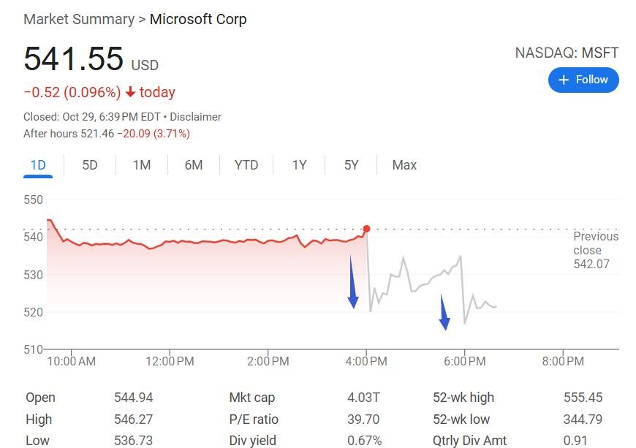Switch to the 5D chart tab
The width and height of the screenshot is (636, 448).
(90, 165)
